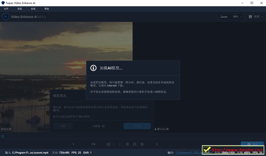Screen dimensions: 266x156
Task: Open the 帮助 menu
Action: click(47, 9)
